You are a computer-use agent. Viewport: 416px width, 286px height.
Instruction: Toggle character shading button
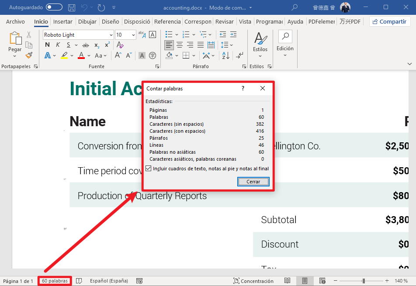(142, 55)
